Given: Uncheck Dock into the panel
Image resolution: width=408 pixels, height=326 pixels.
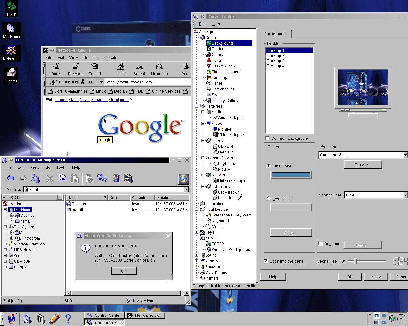Looking at the screenshot, I should click(x=266, y=261).
